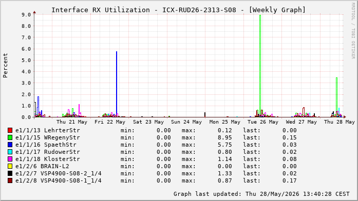
Task: Click the WRegenyStr last value 0.15
Action: tap(290, 137)
